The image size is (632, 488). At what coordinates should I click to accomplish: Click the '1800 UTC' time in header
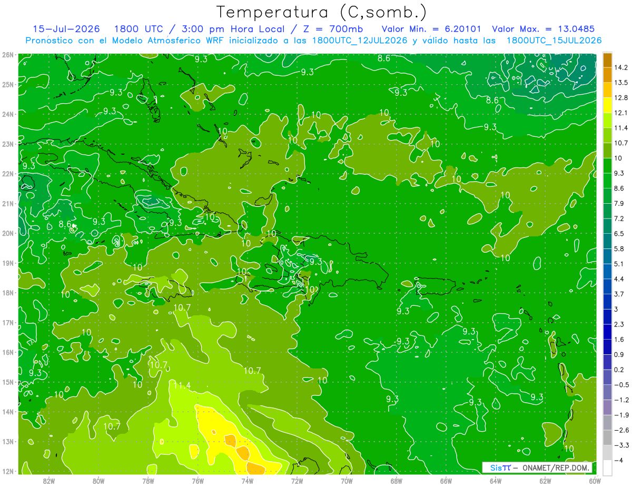click(140, 29)
